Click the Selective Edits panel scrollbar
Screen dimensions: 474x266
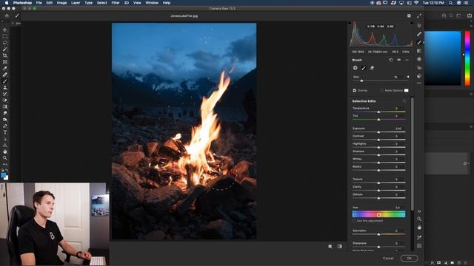point(413,154)
